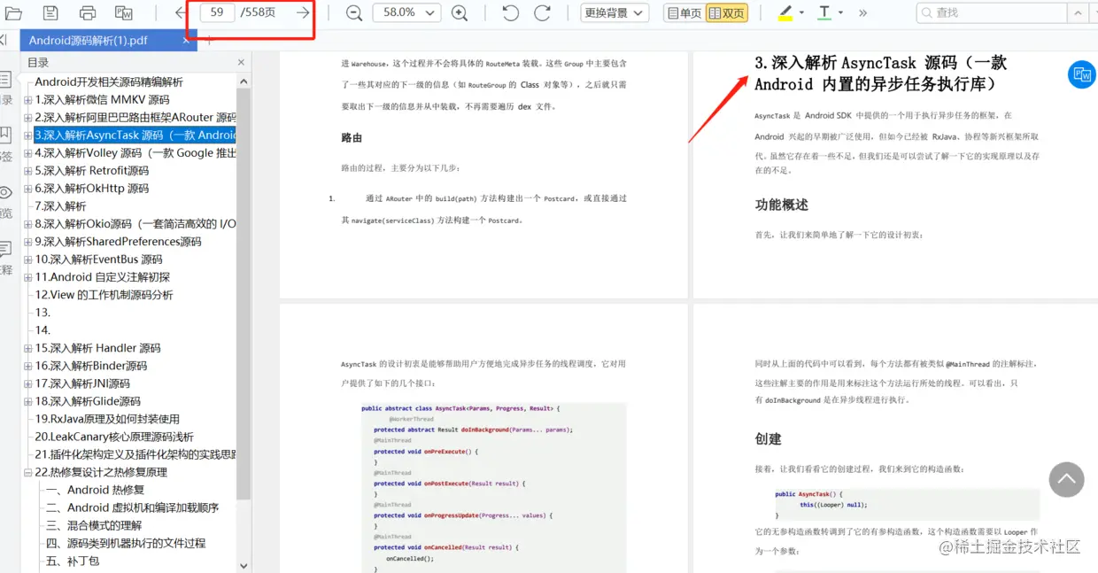Go to the previous page arrow
Image resolution: width=1098 pixels, height=573 pixels.
tap(182, 12)
